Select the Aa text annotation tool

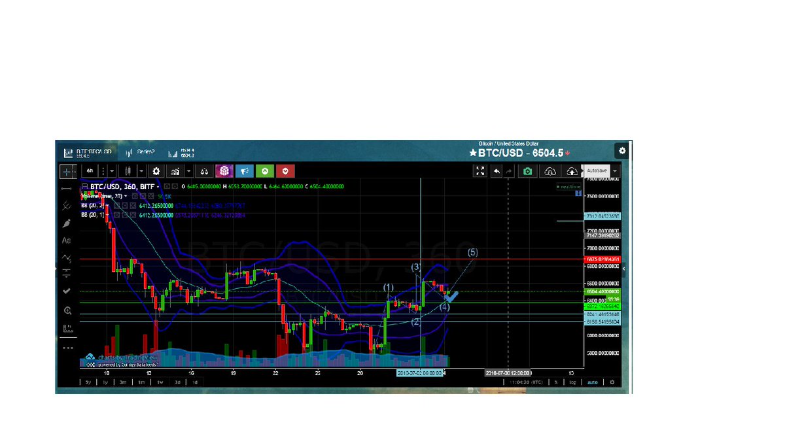(x=67, y=240)
